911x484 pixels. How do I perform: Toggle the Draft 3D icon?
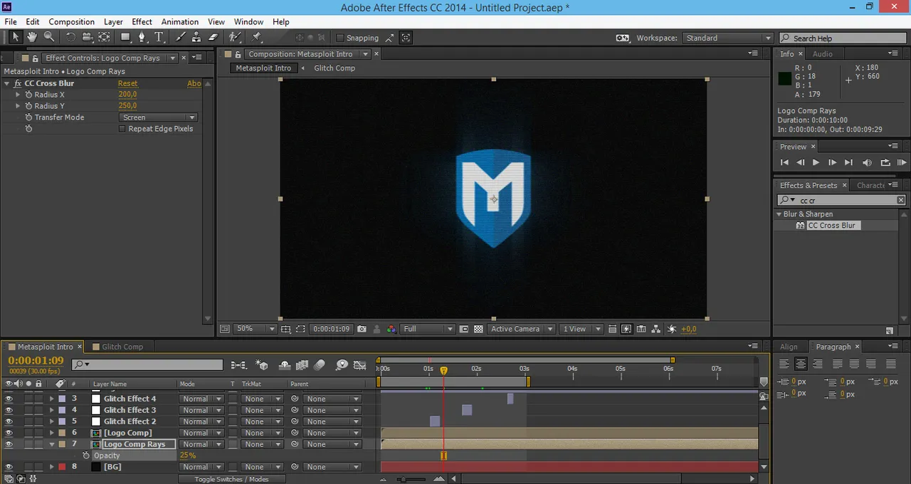(x=262, y=365)
